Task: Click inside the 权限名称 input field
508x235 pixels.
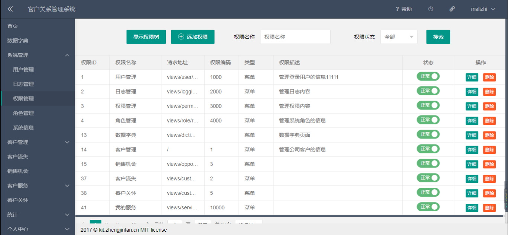Action: click(295, 37)
